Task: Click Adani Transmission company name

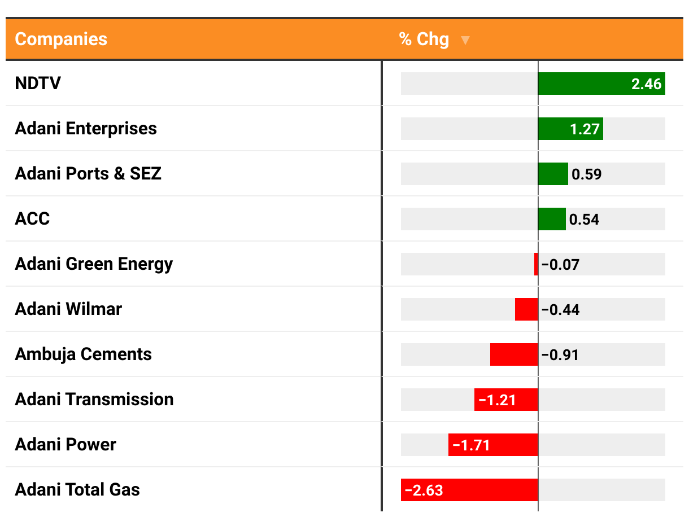Action: [x=94, y=399]
